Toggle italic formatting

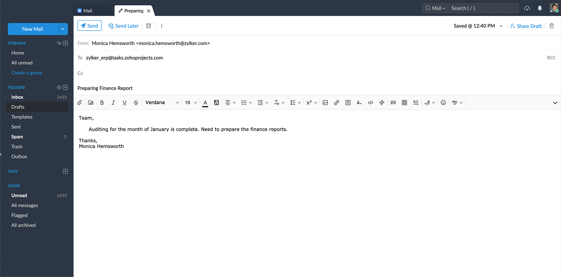tap(113, 103)
